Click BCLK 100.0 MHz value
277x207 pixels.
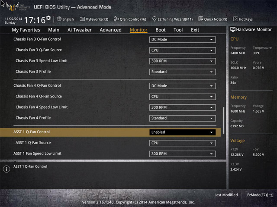(238, 68)
